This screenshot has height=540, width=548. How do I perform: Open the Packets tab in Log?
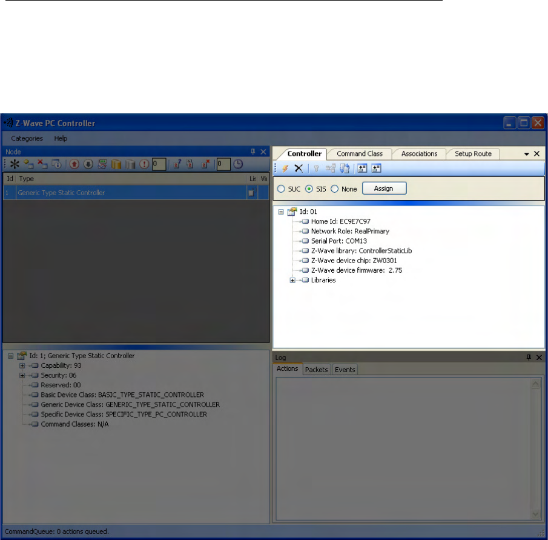pos(316,370)
